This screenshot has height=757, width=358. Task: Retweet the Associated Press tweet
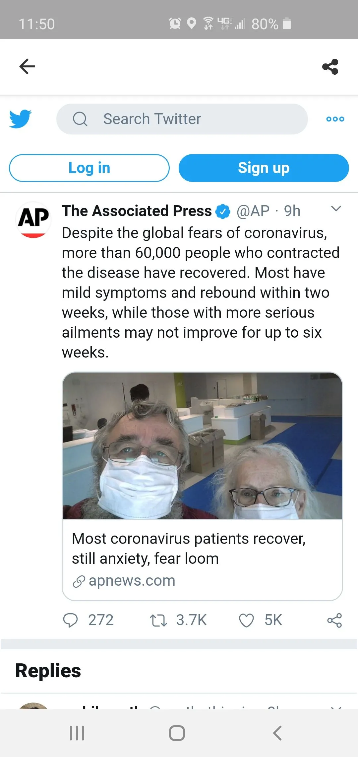pyautogui.click(x=158, y=620)
